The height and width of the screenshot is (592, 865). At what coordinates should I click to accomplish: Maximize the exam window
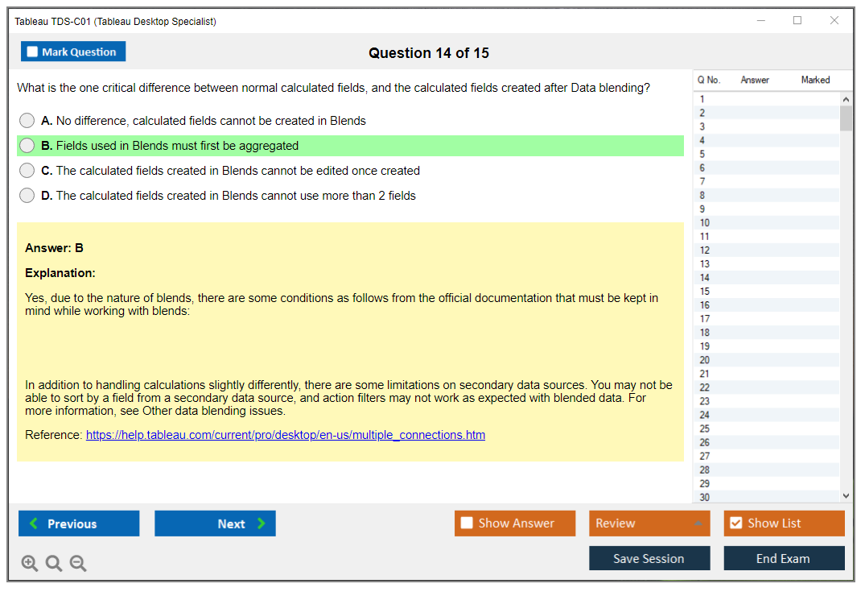(797, 21)
